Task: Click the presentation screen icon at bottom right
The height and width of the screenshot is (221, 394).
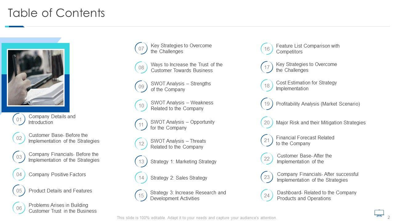Action: (379, 213)
